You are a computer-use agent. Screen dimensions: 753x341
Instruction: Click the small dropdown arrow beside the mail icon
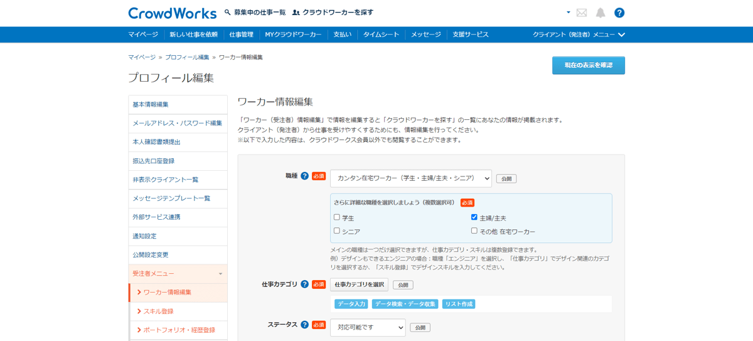(569, 12)
